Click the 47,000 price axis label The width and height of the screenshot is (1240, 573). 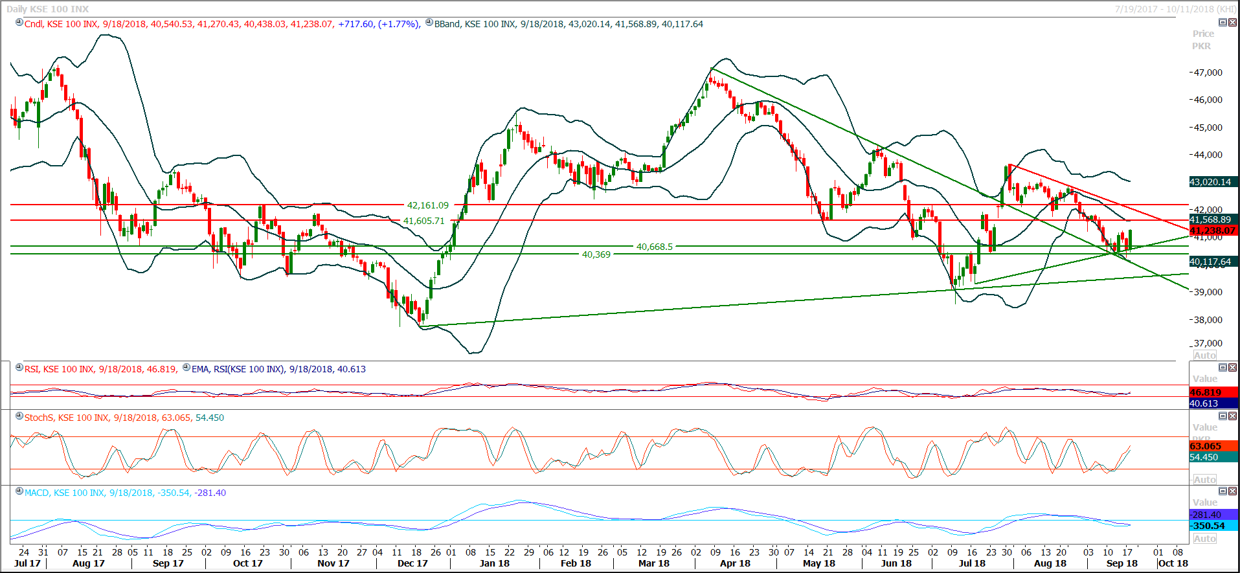tap(1208, 73)
